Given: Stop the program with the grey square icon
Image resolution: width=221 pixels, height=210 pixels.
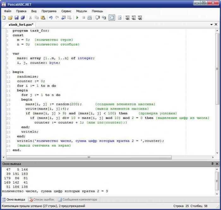Looking at the screenshot, I should pyautogui.click(x=84, y=18).
